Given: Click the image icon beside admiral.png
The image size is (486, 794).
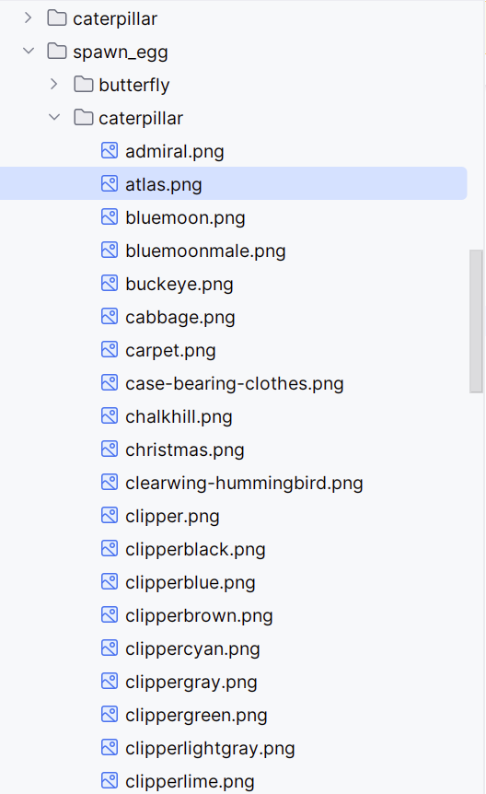Looking at the screenshot, I should [110, 150].
